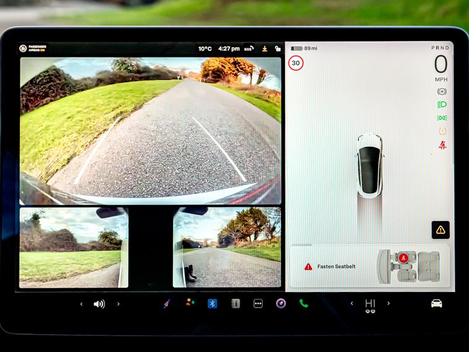Open the Bluetooth settings

coord(212,304)
